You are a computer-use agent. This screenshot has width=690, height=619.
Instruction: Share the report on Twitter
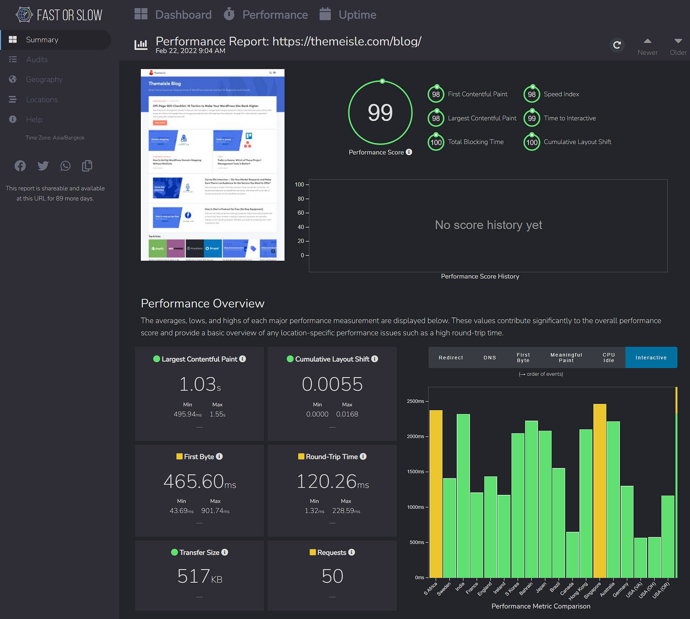pos(43,165)
